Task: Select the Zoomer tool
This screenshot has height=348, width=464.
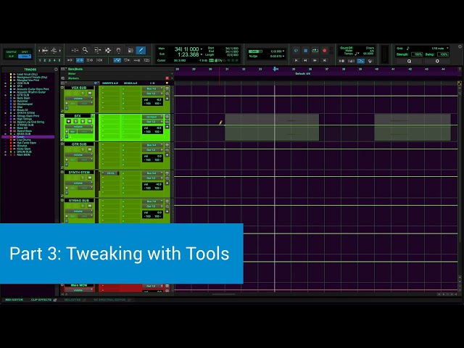Action: coord(86,50)
